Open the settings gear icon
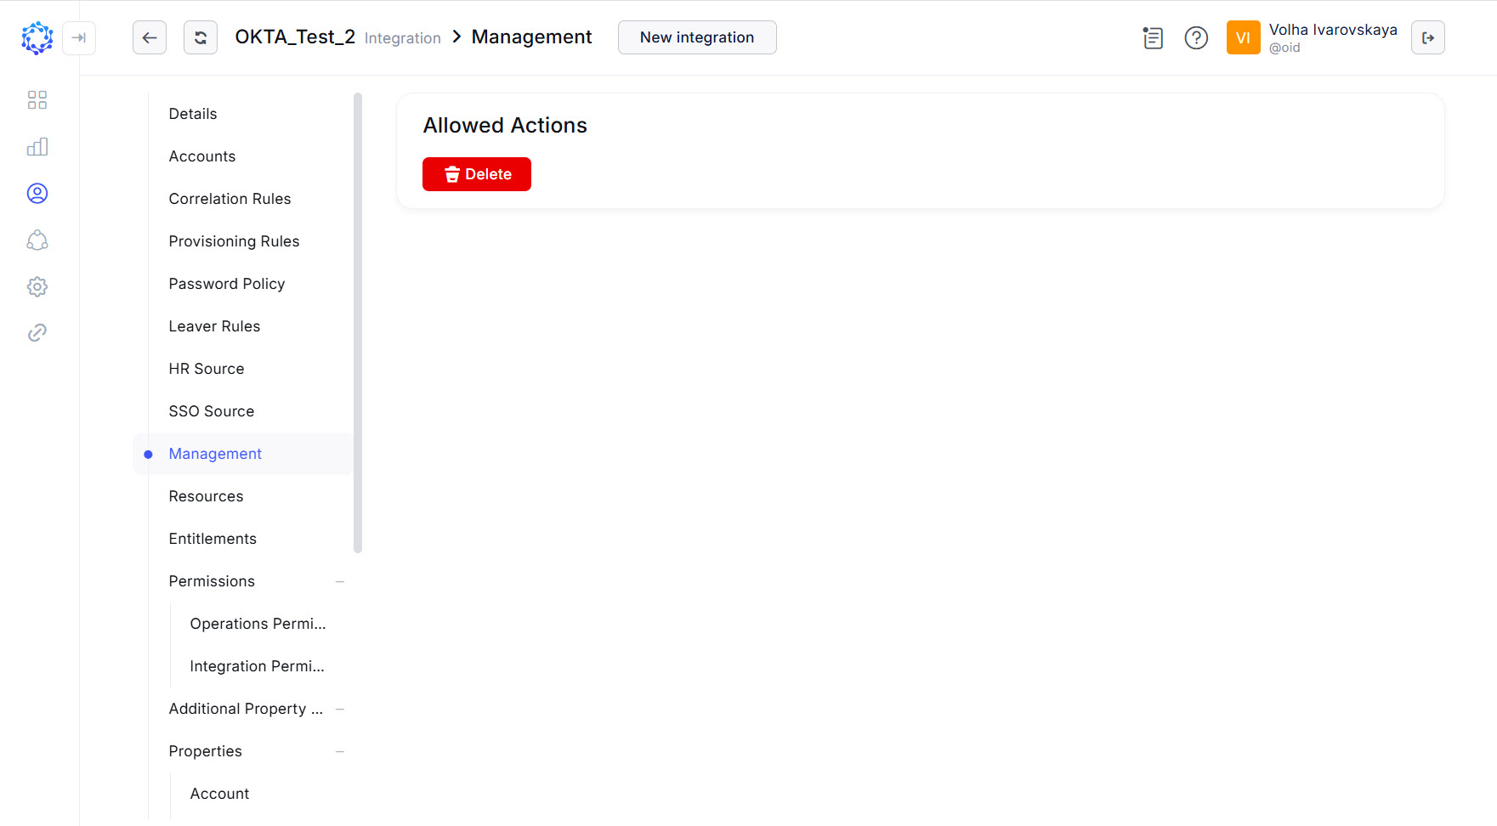The width and height of the screenshot is (1497, 826). click(37, 286)
